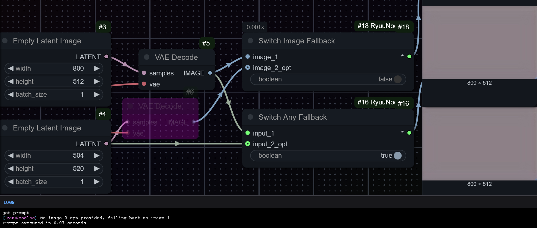Click image_1 input socket
The height and width of the screenshot is (228, 537).
248,57
